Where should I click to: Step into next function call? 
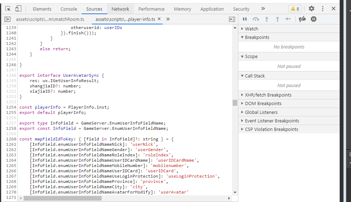point(267,19)
